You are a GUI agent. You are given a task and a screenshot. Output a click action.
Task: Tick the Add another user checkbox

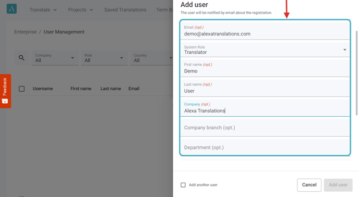pyautogui.click(x=183, y=185)
